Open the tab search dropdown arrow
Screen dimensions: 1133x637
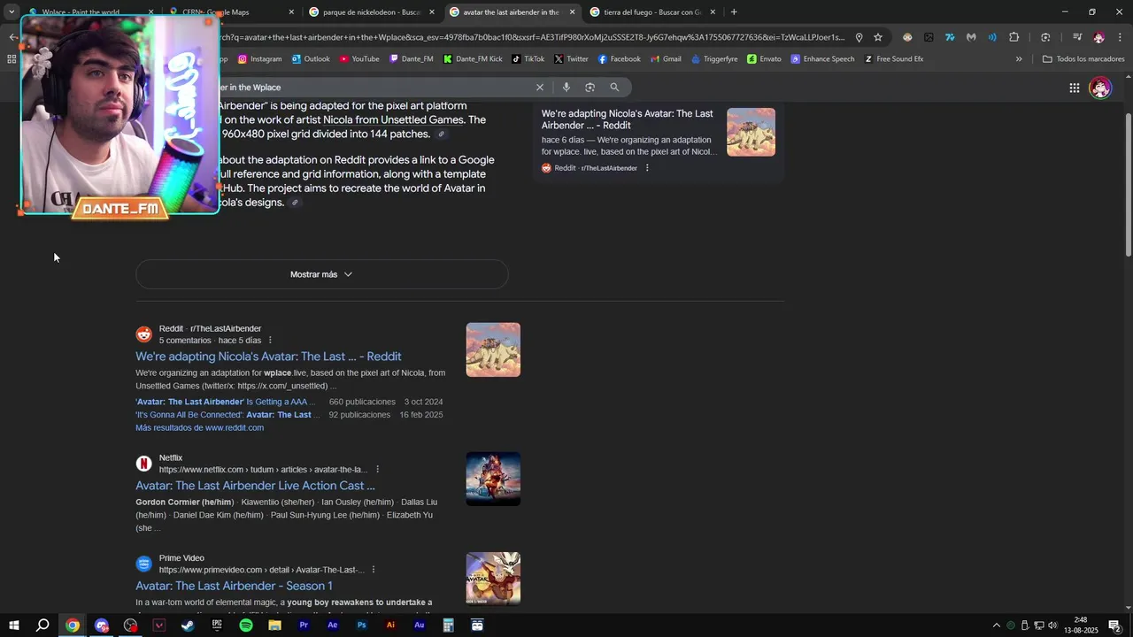coord(12,12)
